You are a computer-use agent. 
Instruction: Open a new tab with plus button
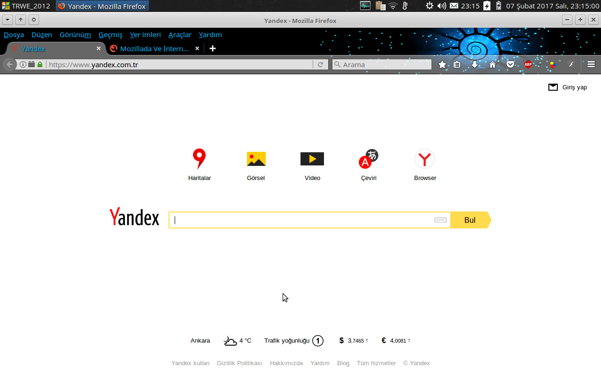(x=213, y=48)
